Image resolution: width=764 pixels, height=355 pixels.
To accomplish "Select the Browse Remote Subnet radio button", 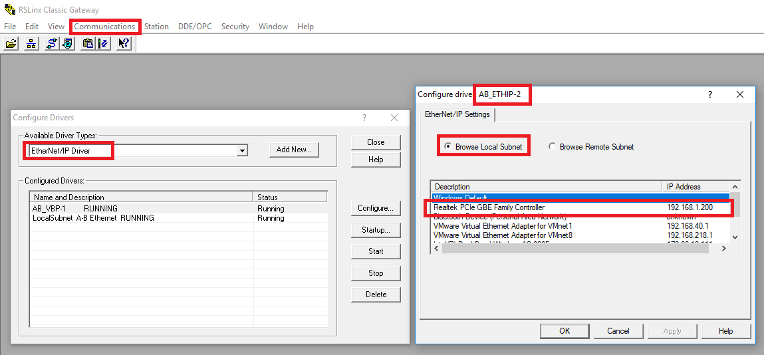I will pos(552,146).
